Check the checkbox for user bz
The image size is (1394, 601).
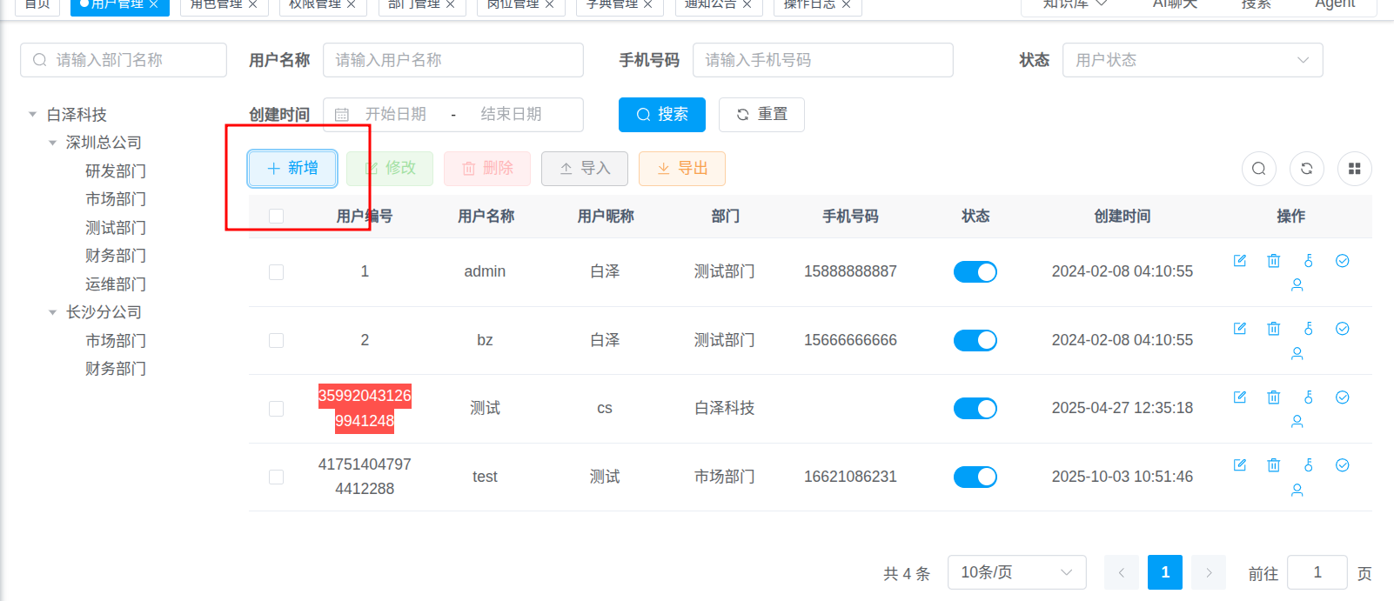[277, 340]
